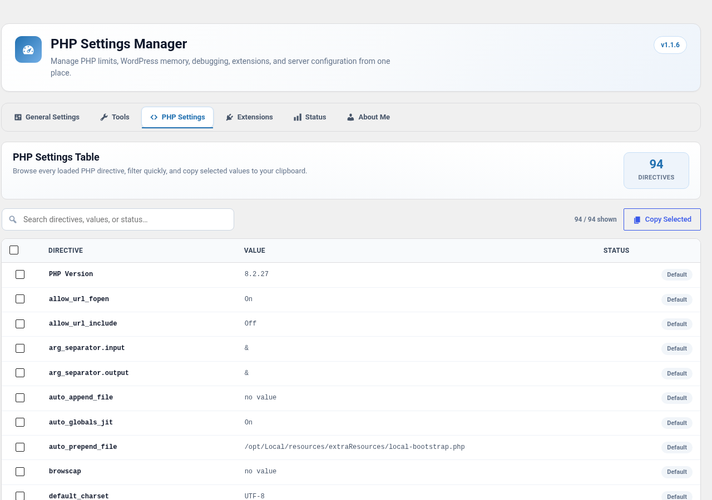
Task: Click the Default badge for auto_append_file
Action: click(677, 398)
